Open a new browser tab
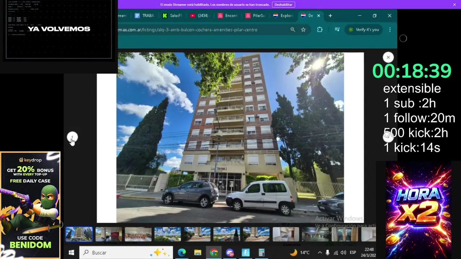Screen dimensions: 461x259 point(330,15)
